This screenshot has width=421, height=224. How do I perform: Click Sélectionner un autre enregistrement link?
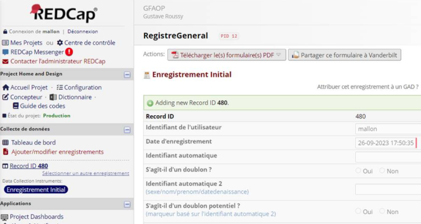(x=86, y=173)
